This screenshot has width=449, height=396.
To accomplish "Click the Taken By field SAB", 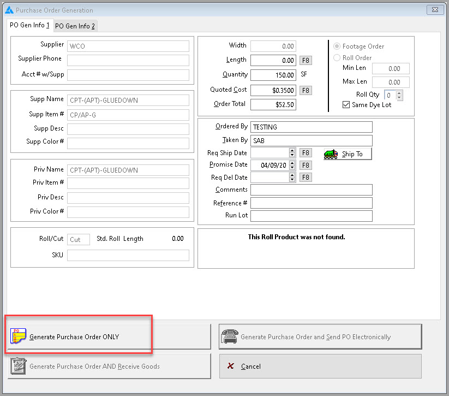I will (312, 141).
